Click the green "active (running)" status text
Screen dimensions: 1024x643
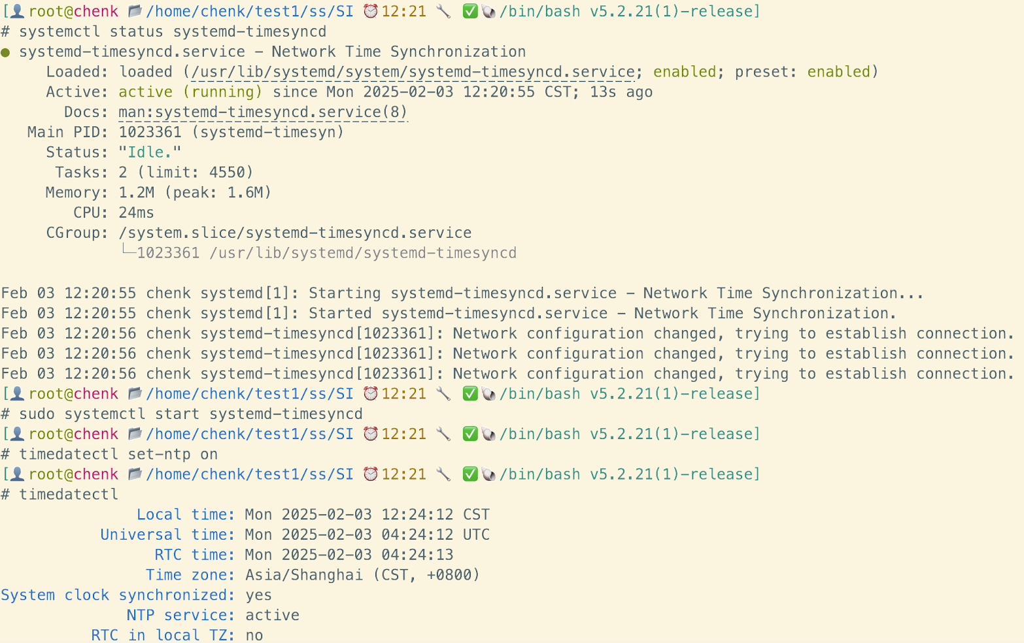(190, 92)
